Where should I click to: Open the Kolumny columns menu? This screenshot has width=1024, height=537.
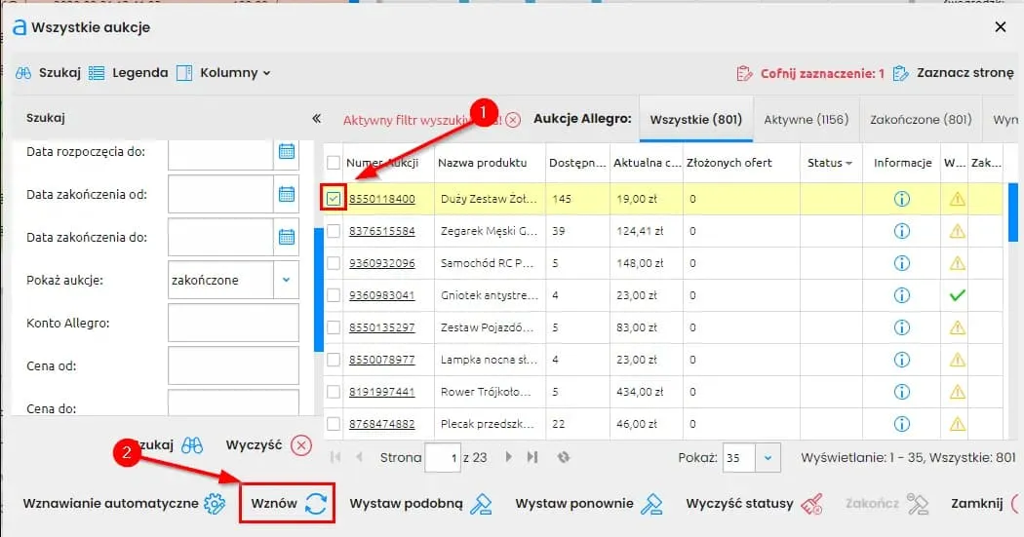click(x=223, y=72)
